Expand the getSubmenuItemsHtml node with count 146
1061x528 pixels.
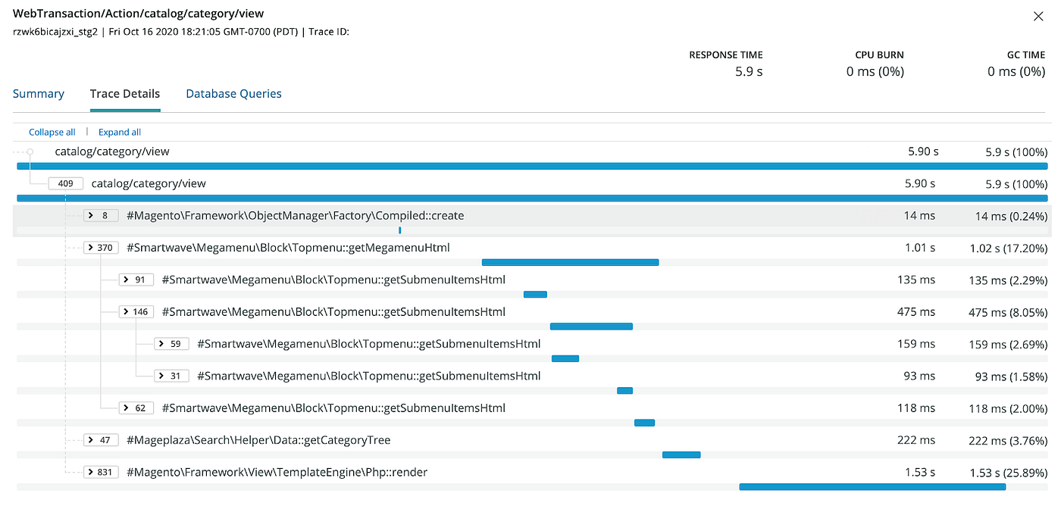coord(136,311)
